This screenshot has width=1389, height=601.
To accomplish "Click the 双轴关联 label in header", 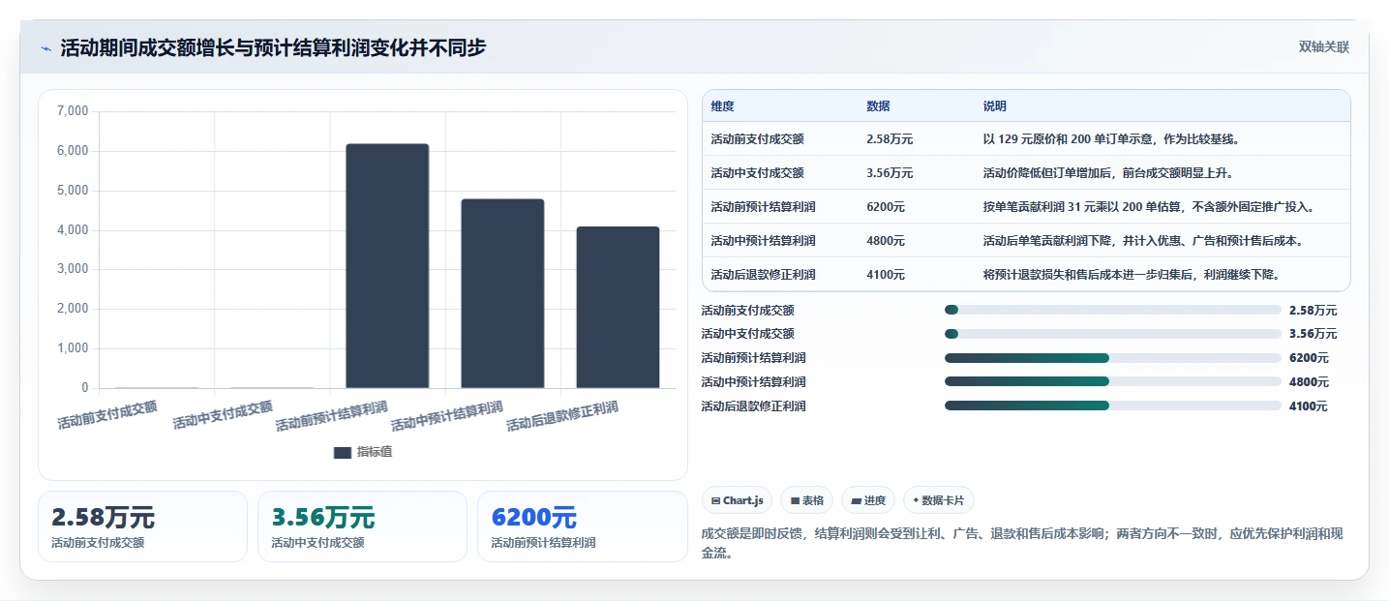I will pos(1323,47).
